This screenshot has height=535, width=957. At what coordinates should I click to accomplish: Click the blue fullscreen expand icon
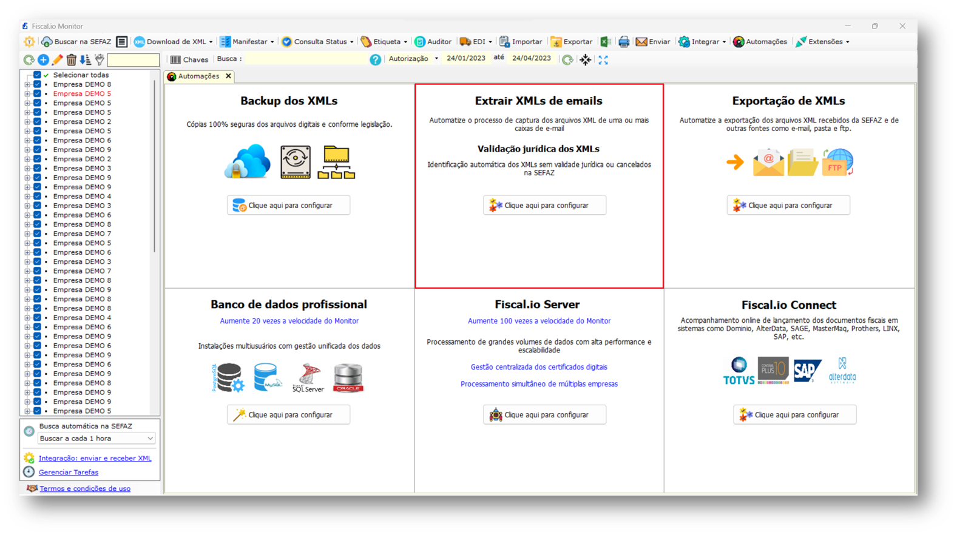(603, 59)
